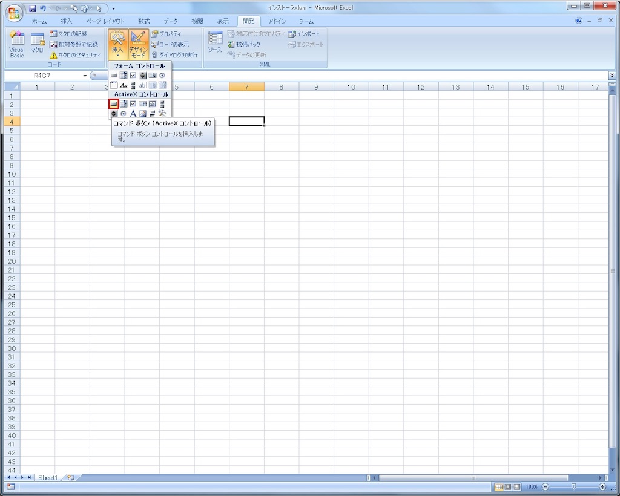Click 拡張パック expansion packs

[244, 44]
